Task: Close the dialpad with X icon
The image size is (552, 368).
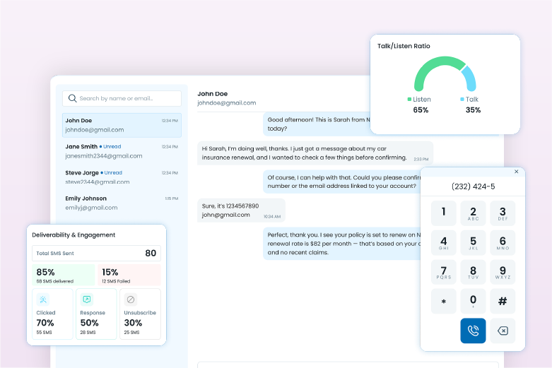Action: point(516,172)
